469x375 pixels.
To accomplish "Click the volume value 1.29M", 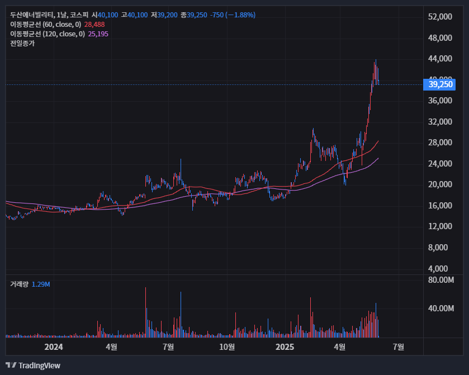I will pos(41,284).
